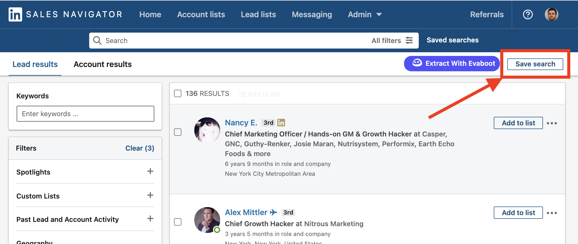Open the Admin dropdown menu
This screenshot has height=244, width=578.
tap(365, 14)
